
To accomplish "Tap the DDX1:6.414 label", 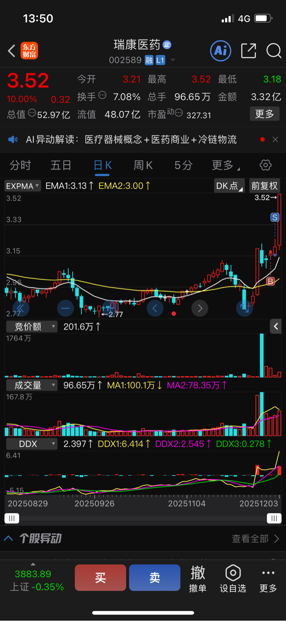I will [124, 444].
